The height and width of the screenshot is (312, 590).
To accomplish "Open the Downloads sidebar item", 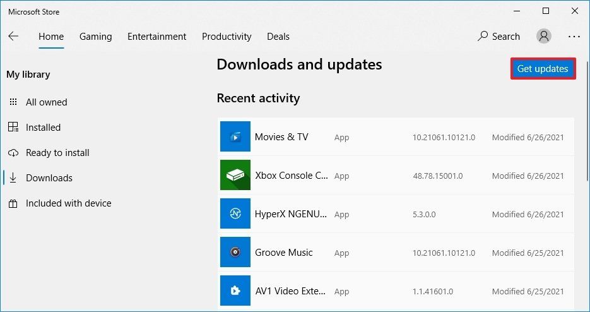I will [49, 177].
